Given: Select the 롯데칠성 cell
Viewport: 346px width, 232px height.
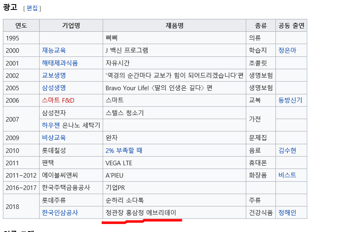Looking at the screenshot, I should (x=71, y=150).
